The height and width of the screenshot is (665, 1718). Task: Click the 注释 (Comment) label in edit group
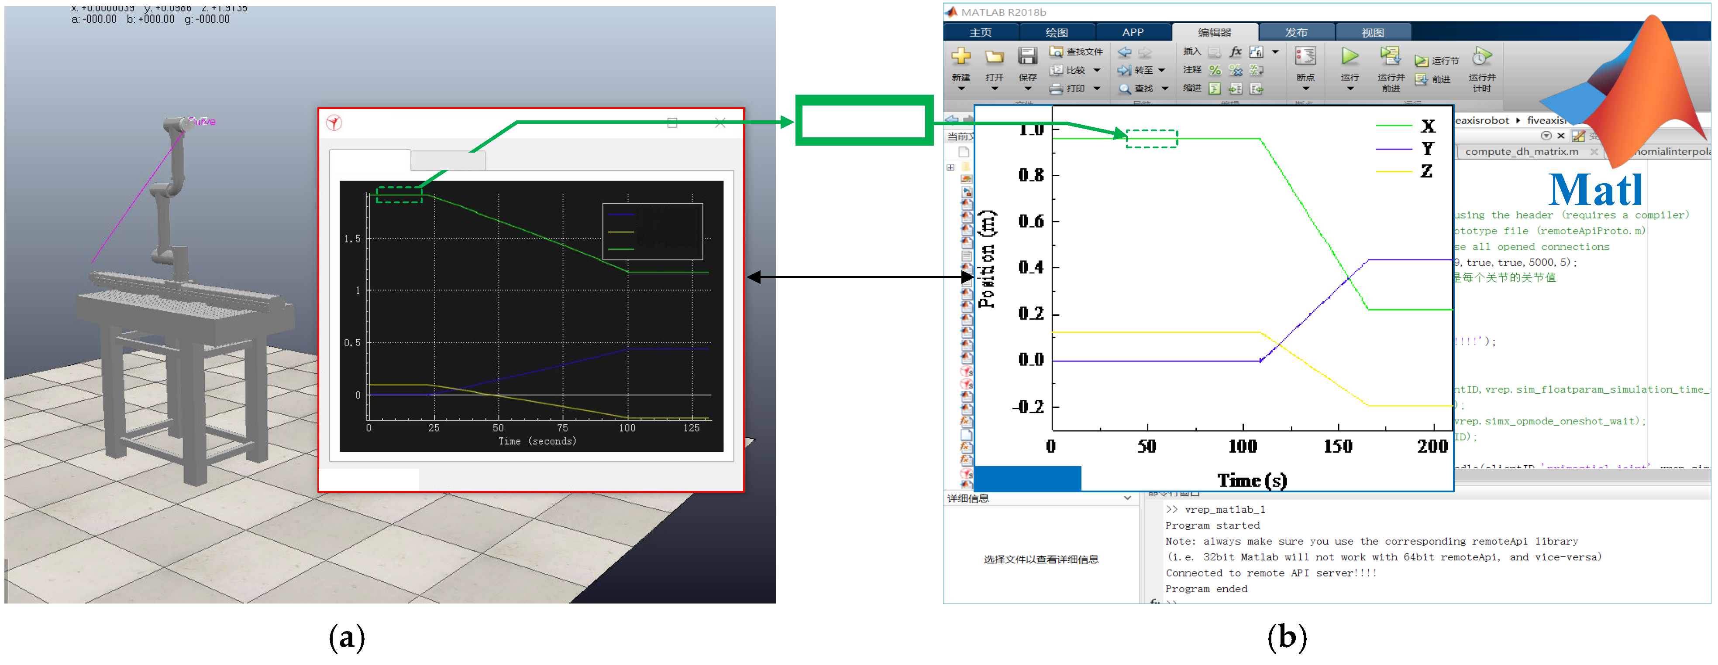coord(1192,70)
